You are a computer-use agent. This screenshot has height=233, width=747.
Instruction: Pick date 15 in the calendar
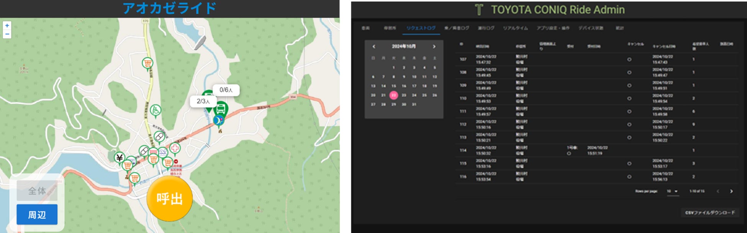click(x=393, y=86)
